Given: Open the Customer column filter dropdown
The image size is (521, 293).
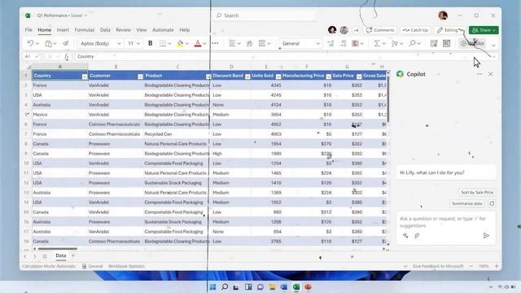Looking at the screenshot, I should pyautogui.click(x=140, y=77).
